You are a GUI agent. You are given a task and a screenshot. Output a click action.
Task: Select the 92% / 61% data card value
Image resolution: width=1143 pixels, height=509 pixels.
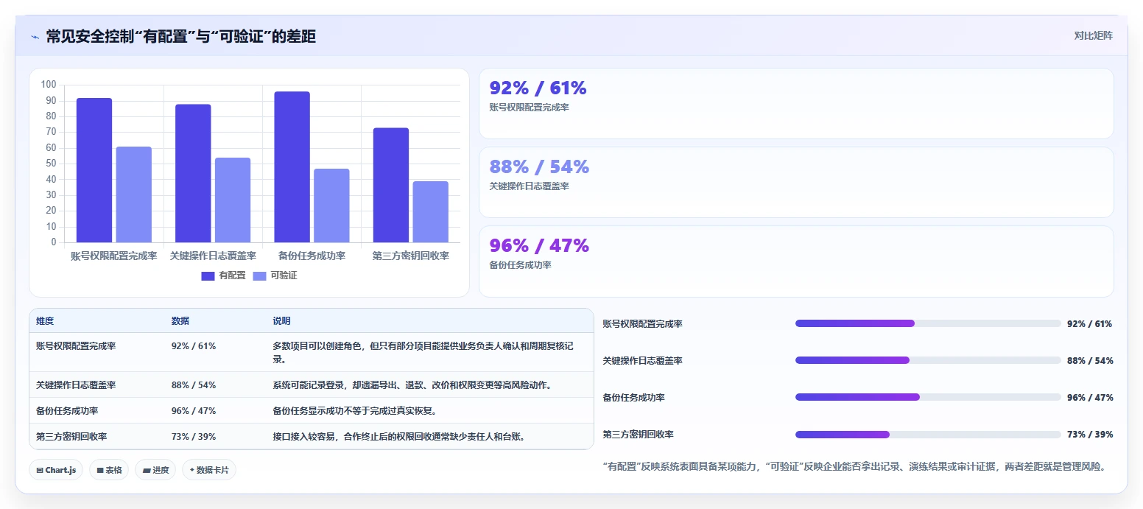coord(538,88)
